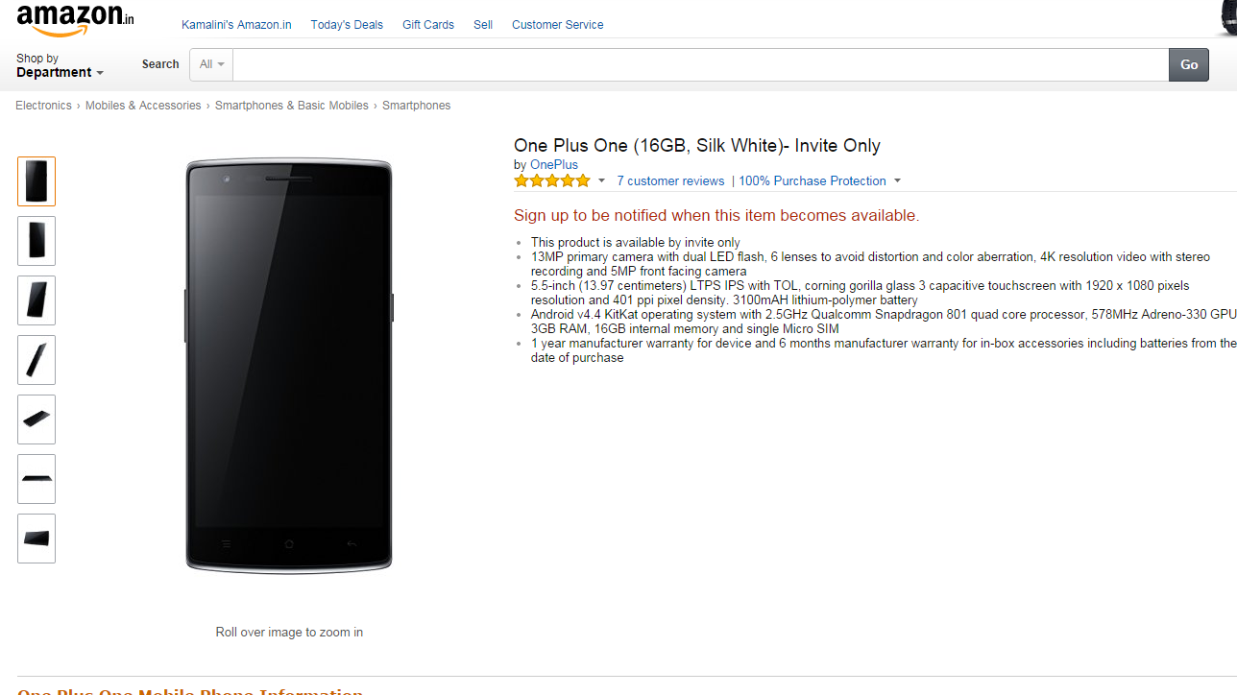1237x695 pixels.
Task: Select the fifth flat-lying phone thumbnail
Action: coord(36,419)
